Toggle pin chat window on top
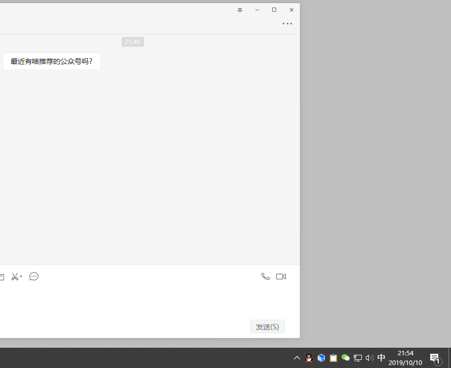Image resolution: width=451 pixels, height=368 pixels. point(240,10)
